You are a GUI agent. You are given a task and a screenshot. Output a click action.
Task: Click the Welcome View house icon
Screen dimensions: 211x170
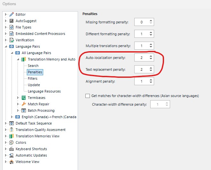(x=12, y=162)
